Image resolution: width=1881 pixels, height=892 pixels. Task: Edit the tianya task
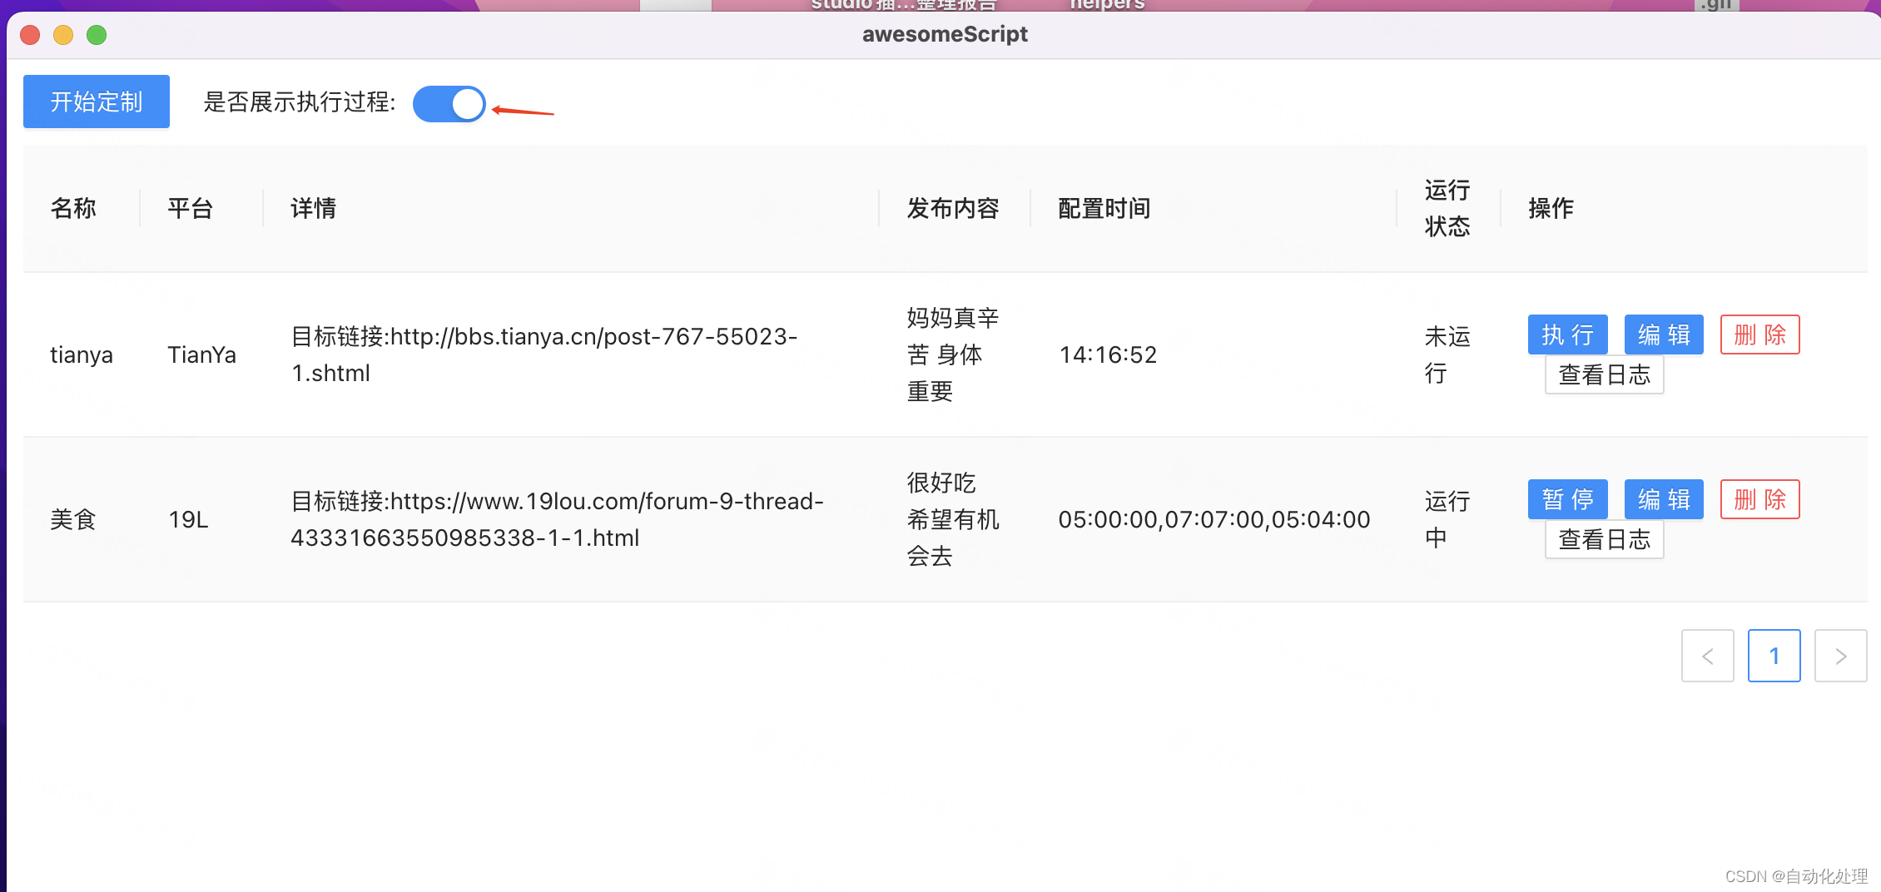(1664, 334)
